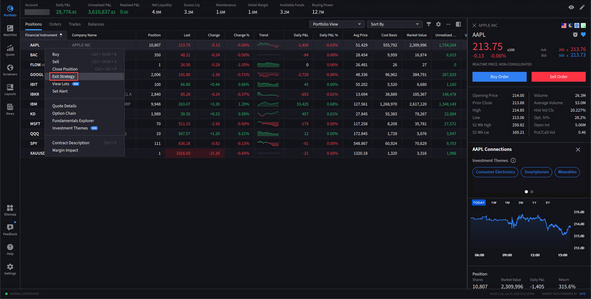This screenshot has height=299, width=591.
Task: Open Screeners from the sidebar
Action: 10,70
